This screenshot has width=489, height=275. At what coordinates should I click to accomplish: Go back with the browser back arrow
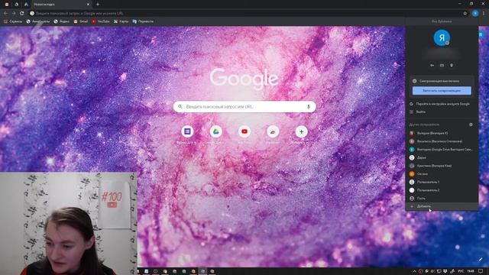(5, 14)
